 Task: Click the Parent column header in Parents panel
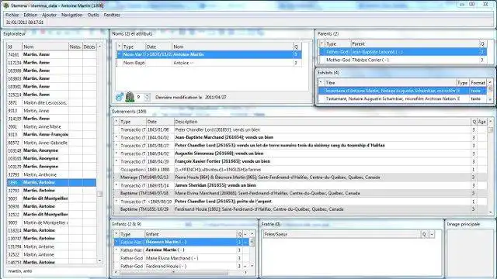(415, 43)
